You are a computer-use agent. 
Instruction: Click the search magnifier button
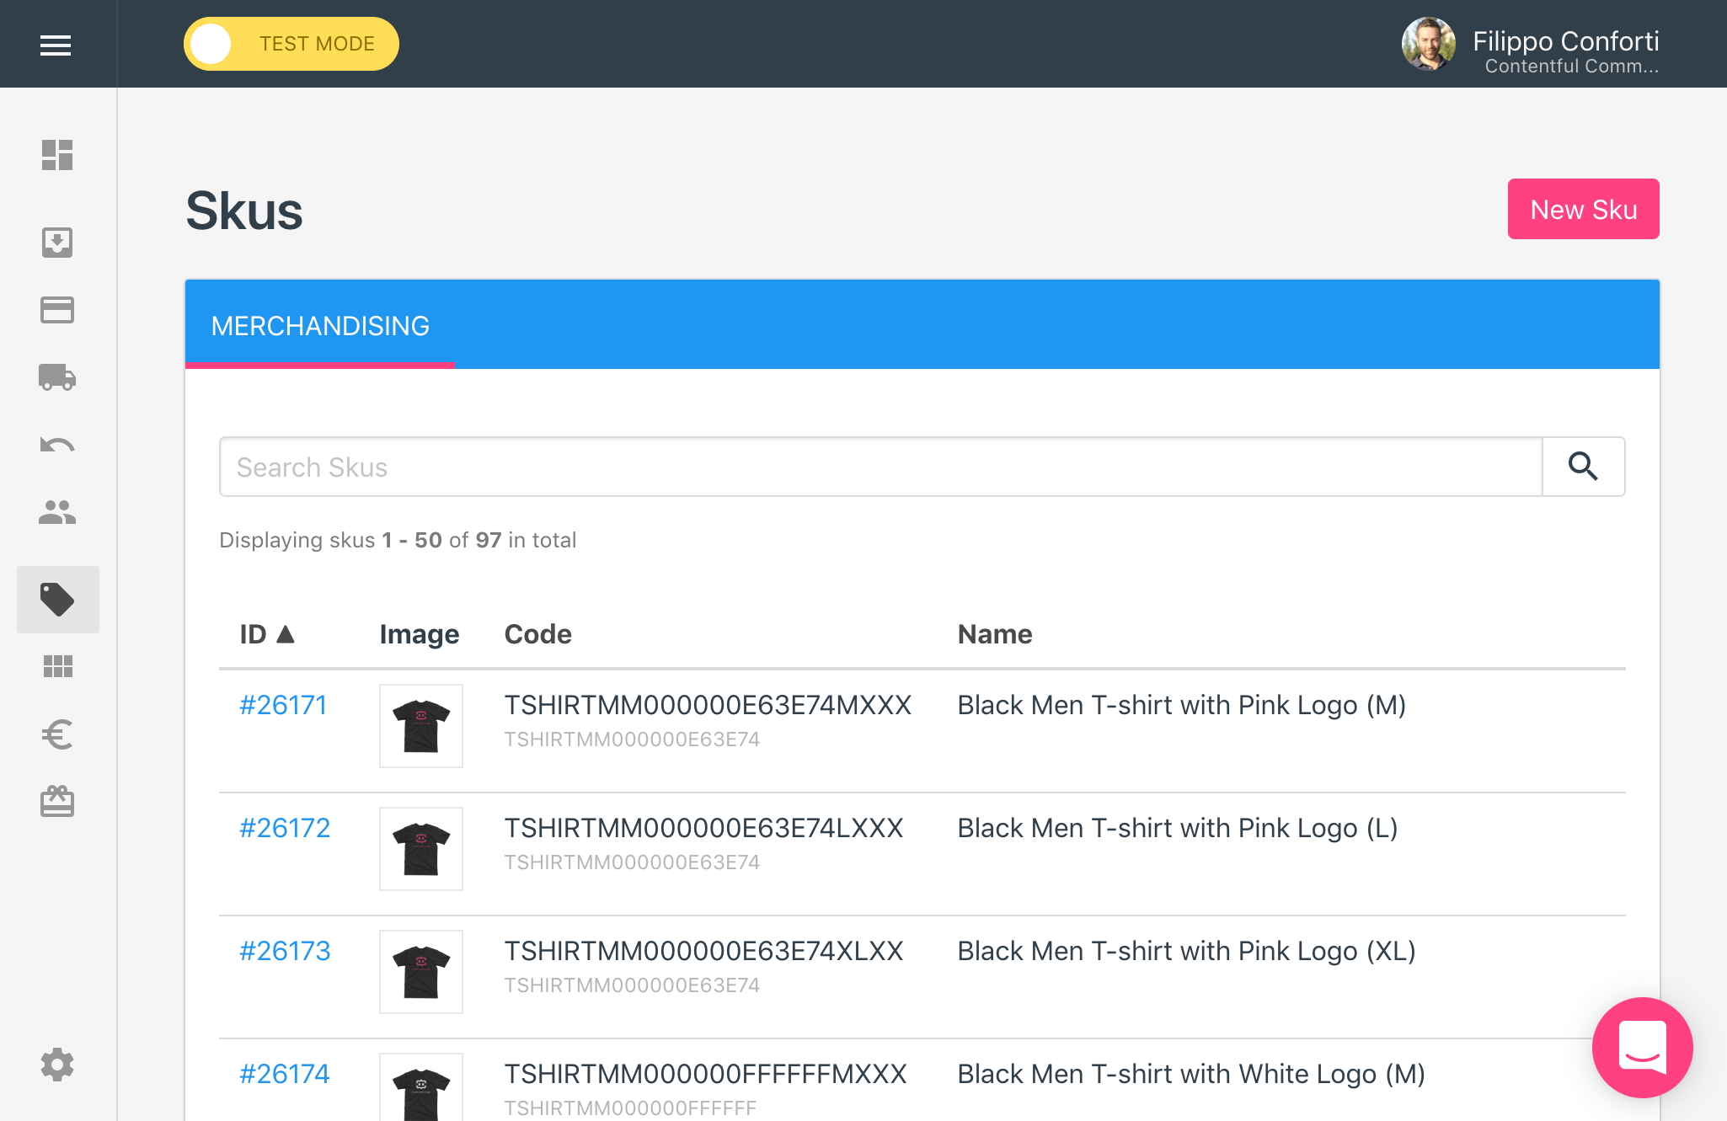tap(1583, 467)
